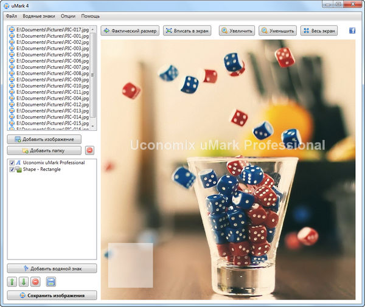Open the Файл menu

(12, 16)
